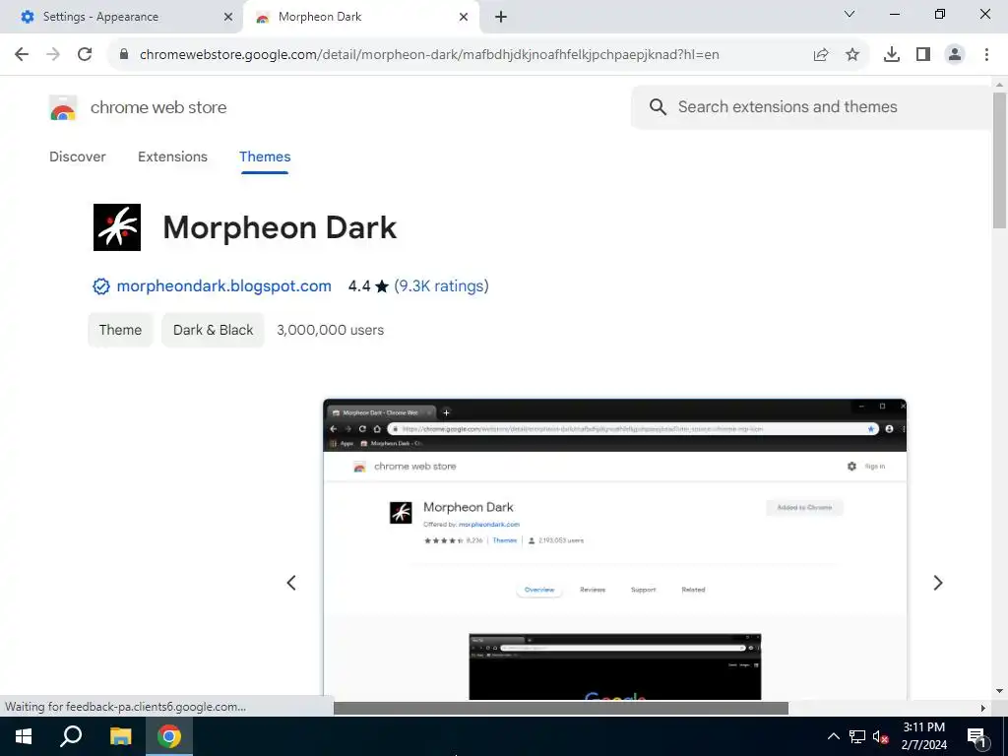Open the Discover section
This screenshot has height=756, width=1008.
point(78,157)
